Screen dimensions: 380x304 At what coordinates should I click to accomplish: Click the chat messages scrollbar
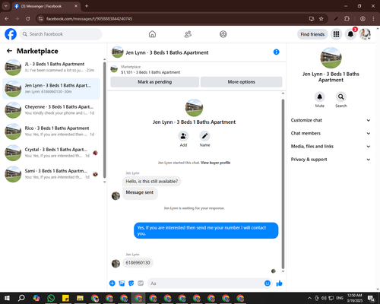click(x=283, y=184)
